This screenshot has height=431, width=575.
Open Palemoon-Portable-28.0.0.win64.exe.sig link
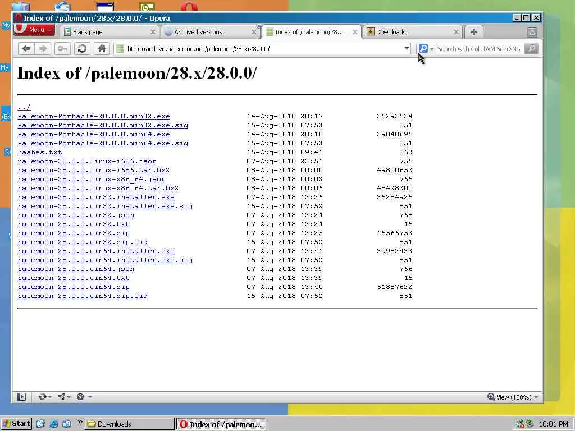[x=103, y=143]
